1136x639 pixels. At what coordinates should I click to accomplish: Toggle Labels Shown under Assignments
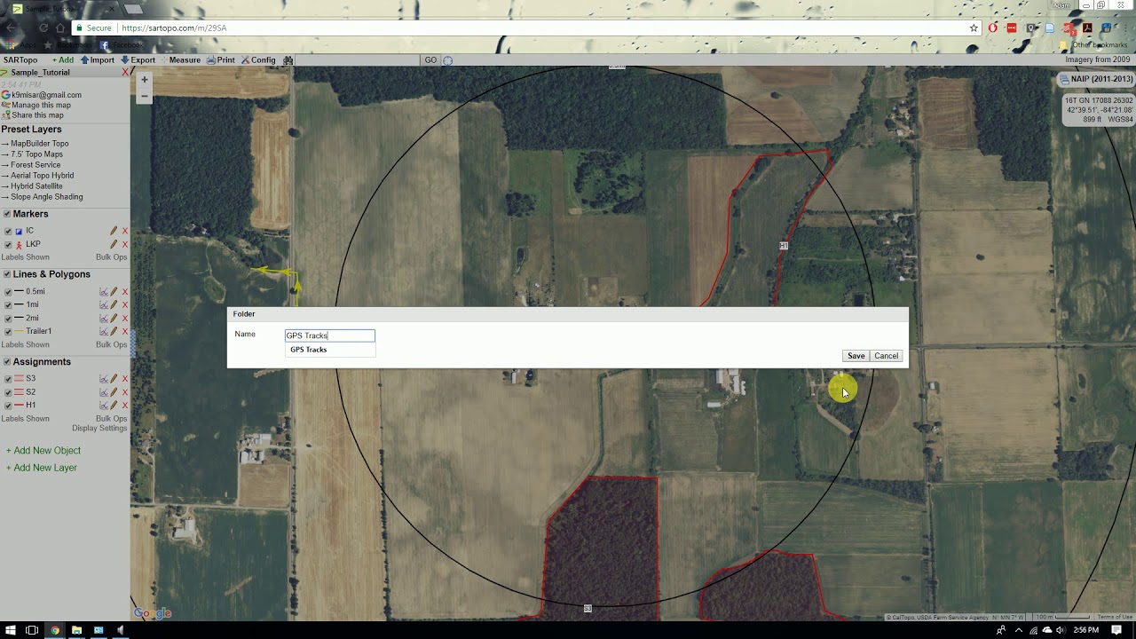25,419
